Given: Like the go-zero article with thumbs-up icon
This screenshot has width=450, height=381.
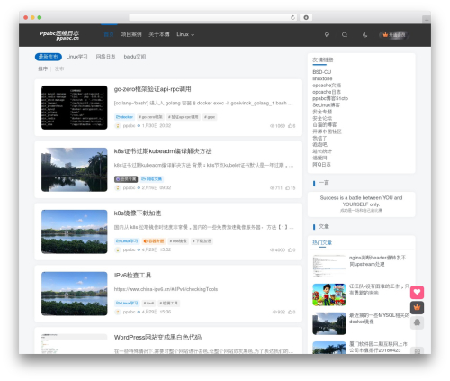Looking at the screenshot, I should (x=292, y=126).
